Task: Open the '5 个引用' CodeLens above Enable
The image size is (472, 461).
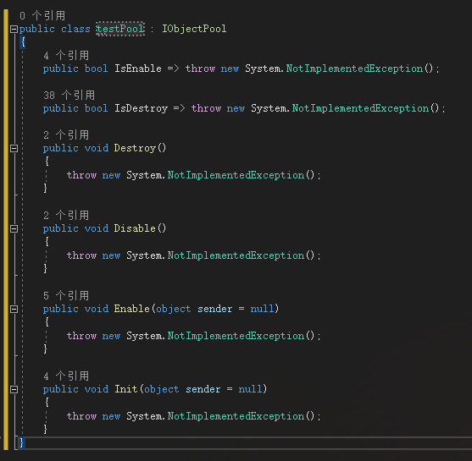Action: [66, 296]
